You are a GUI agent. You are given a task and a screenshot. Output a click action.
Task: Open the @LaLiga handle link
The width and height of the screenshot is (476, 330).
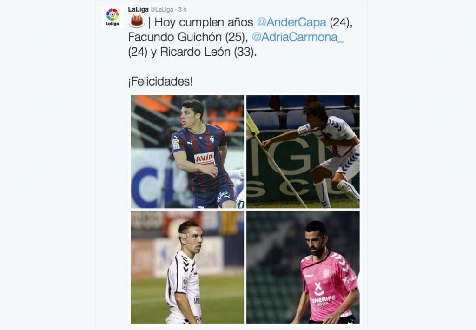pyautogui.click(x=162, y=10)
